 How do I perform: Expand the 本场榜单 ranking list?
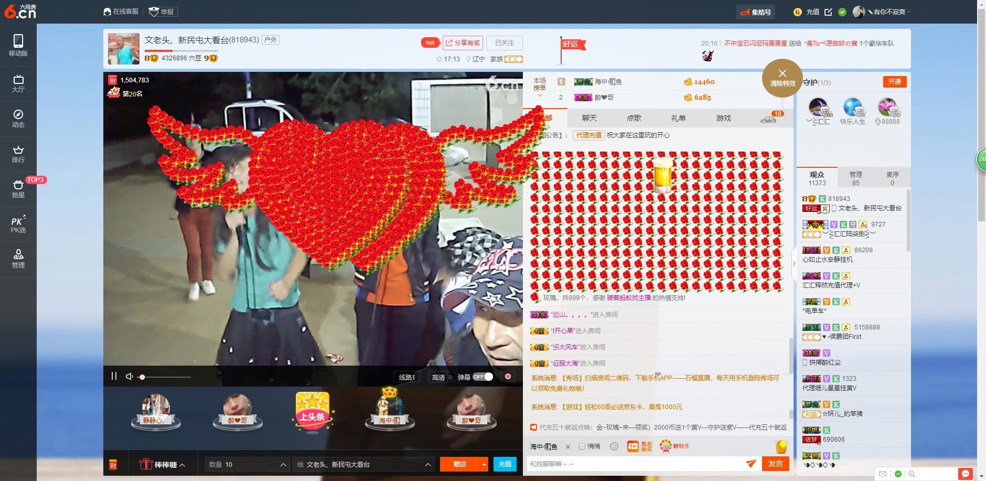coord(540,88)
